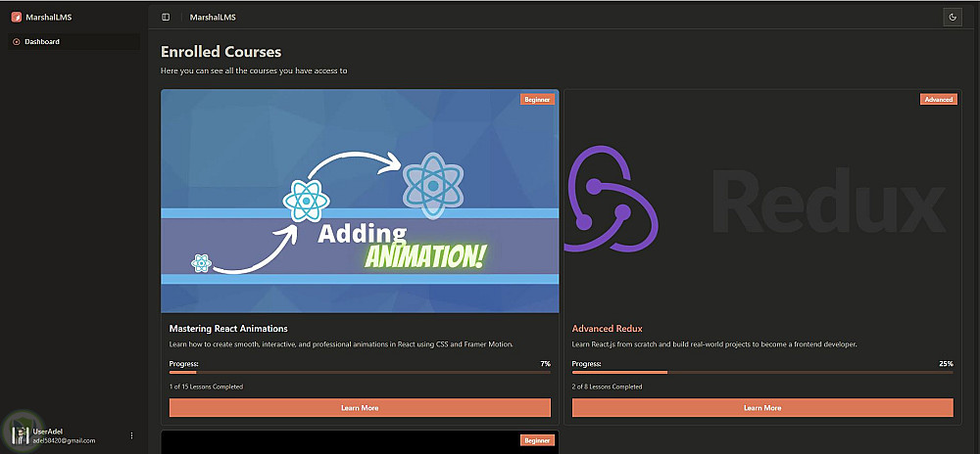Click the Enrolled Courses heading

point(220,52)
